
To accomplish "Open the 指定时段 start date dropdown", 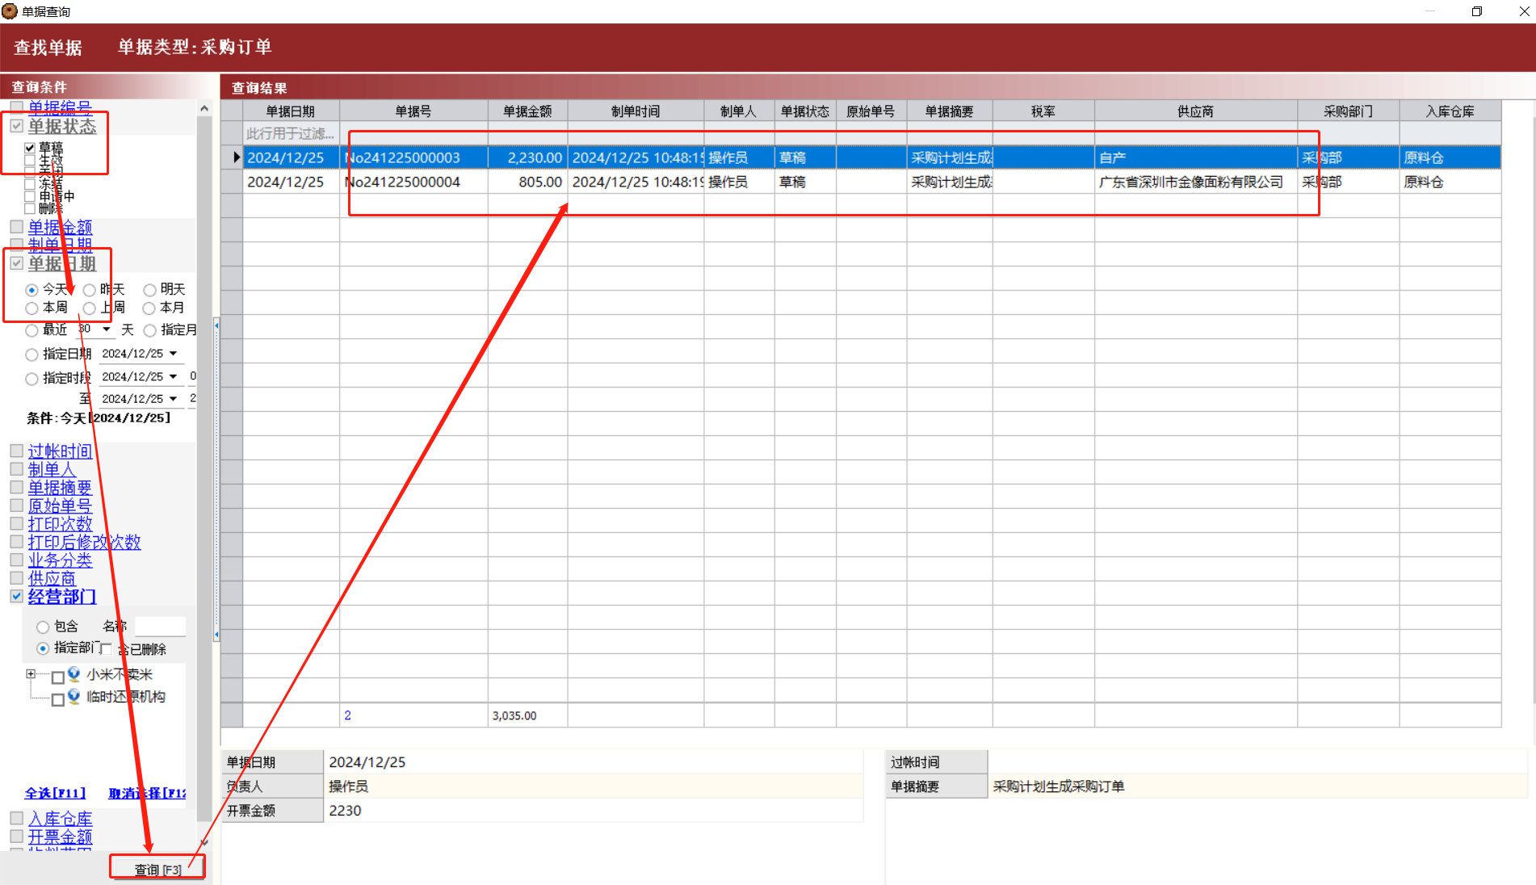I will tap(173, 377).
